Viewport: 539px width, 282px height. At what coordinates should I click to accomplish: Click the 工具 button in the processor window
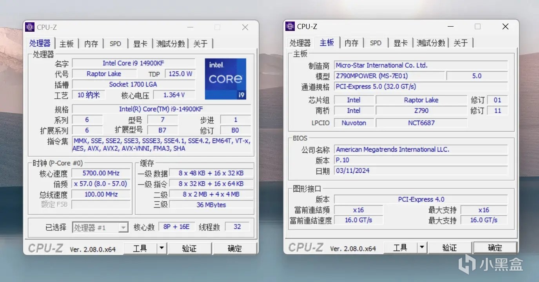click(x=140, y=248)
